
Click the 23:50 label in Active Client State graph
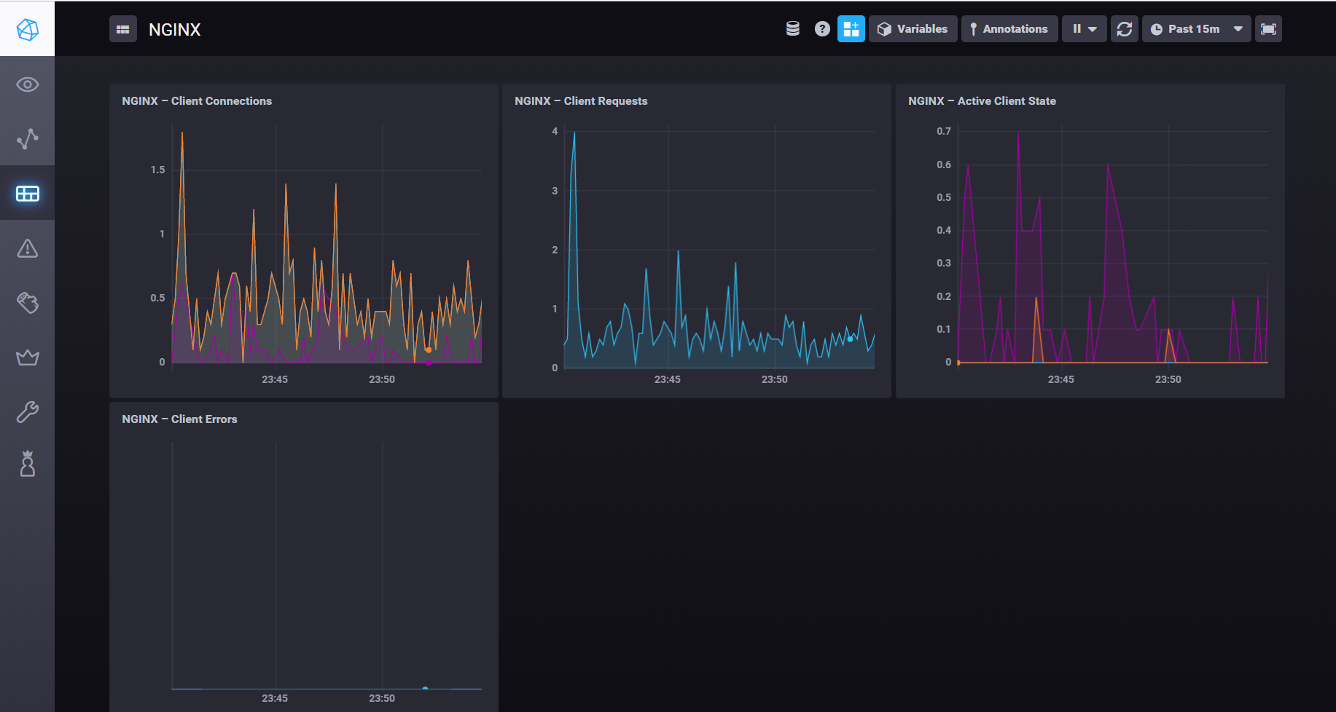(1168, 379)
